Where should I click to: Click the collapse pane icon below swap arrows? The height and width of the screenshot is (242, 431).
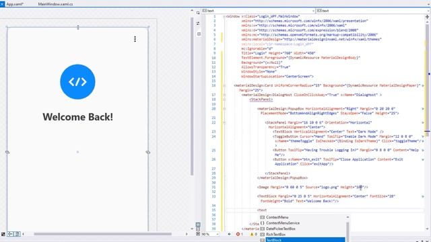tap(199, 34)
